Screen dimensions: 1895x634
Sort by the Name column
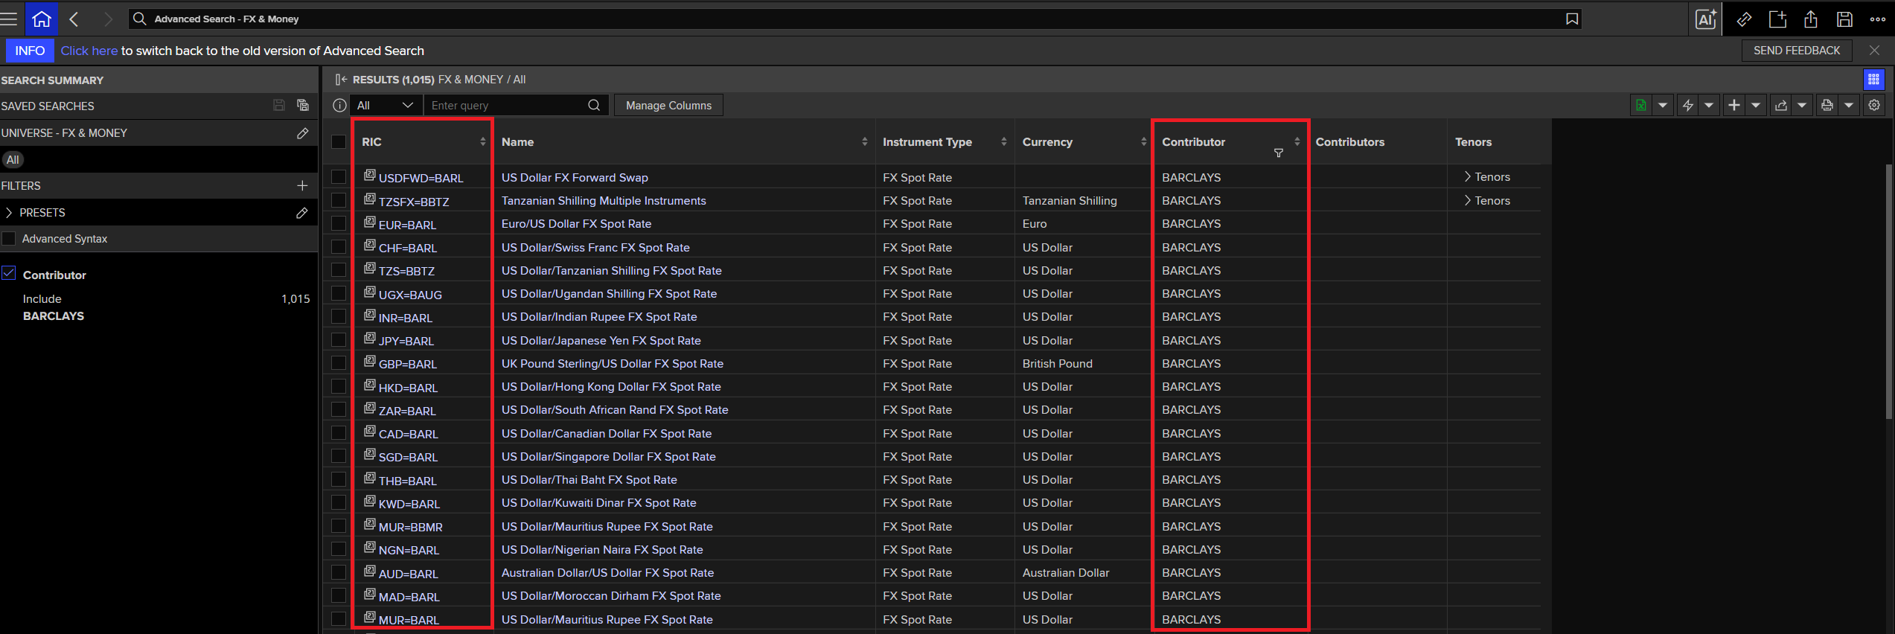tap(864, 142)
